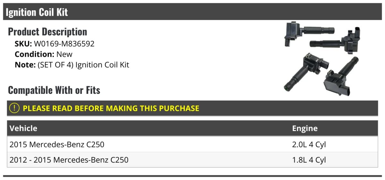
Task: Select the 2012 - 2015 Mercedes-Benz C250 row
Action: click(x=193, y=160)
